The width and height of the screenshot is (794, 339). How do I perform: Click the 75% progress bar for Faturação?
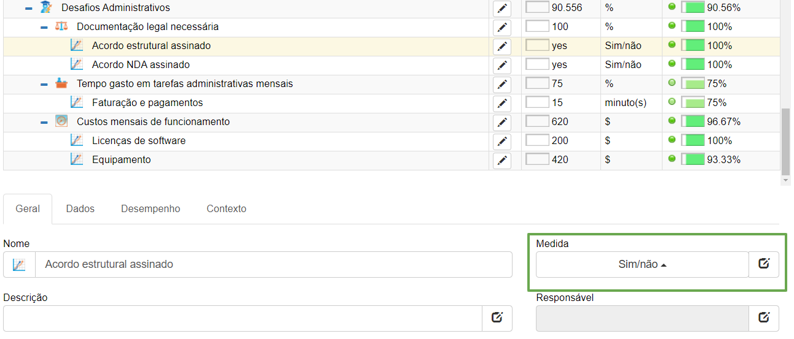(x=693, y=103)
